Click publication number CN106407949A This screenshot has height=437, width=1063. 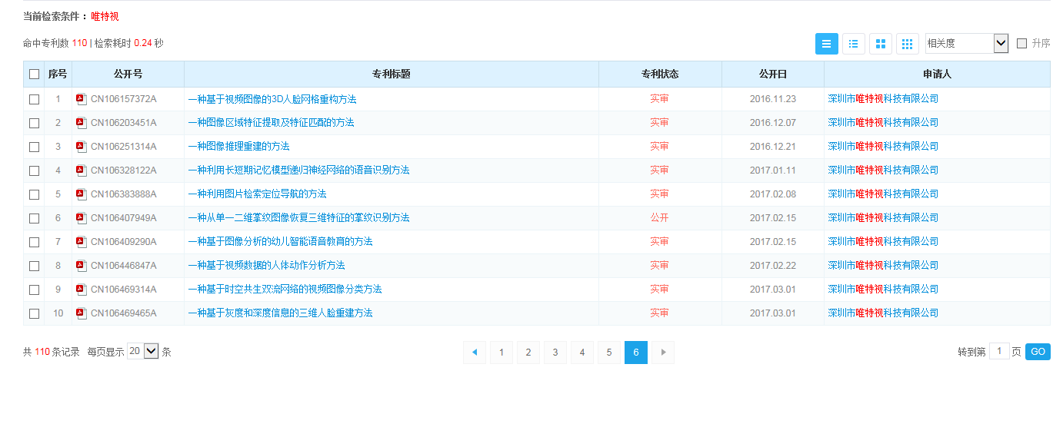tap(123, 218)
